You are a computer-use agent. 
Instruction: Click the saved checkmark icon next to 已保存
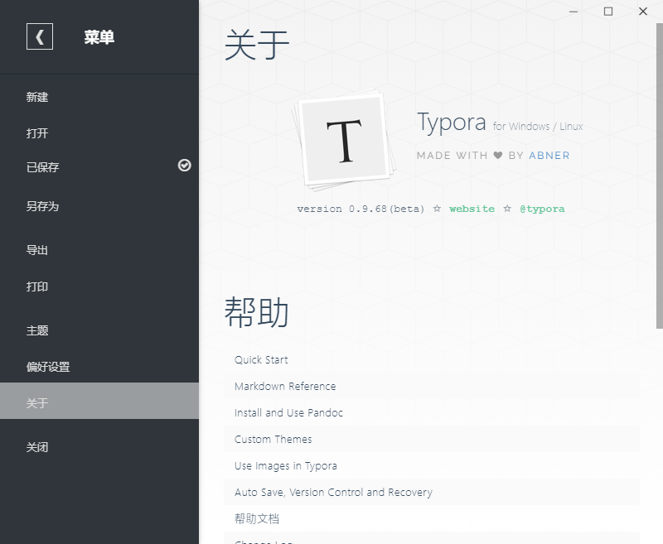tap(184, 165)
